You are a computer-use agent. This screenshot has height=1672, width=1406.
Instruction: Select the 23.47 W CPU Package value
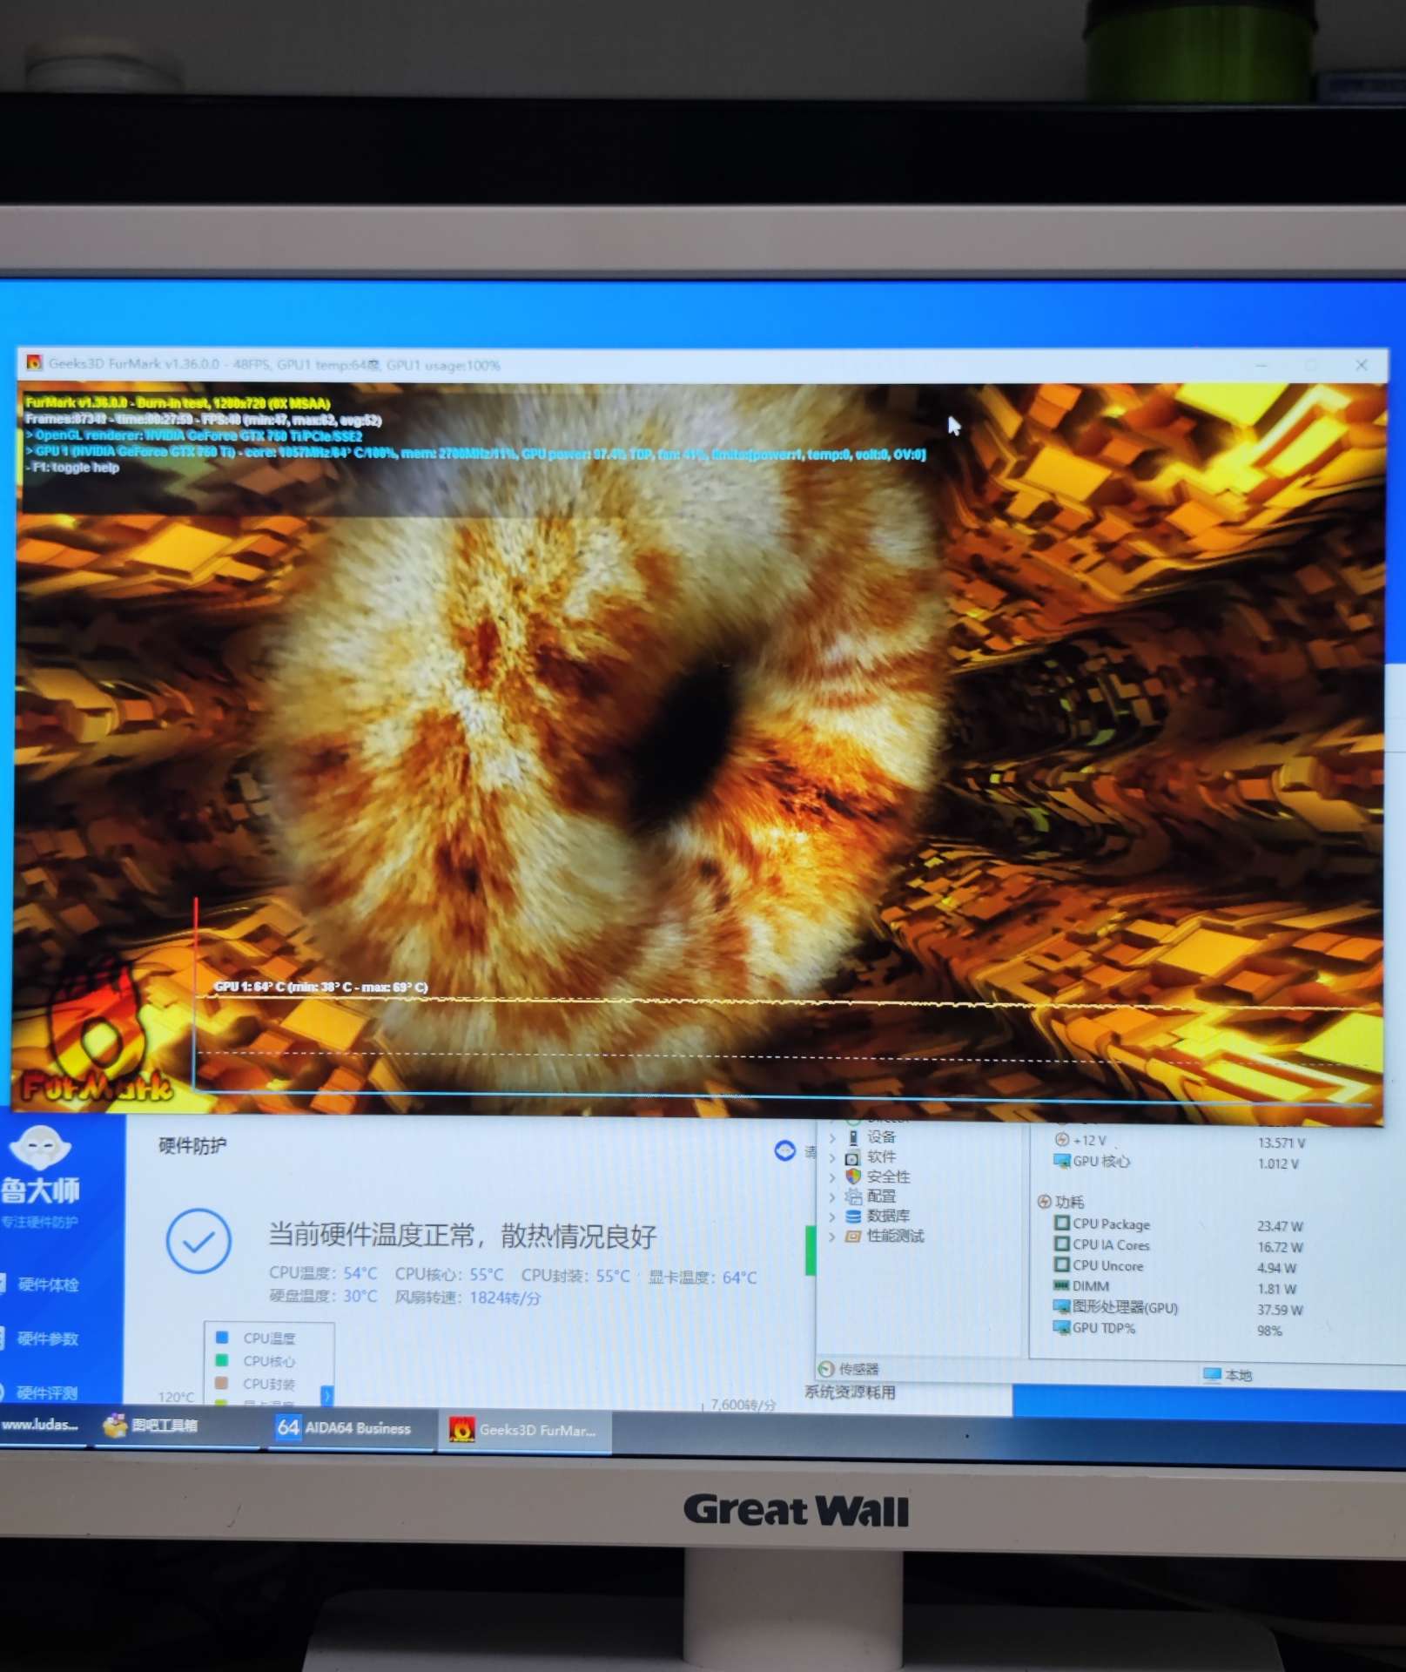click(x=1280, y=1226)
